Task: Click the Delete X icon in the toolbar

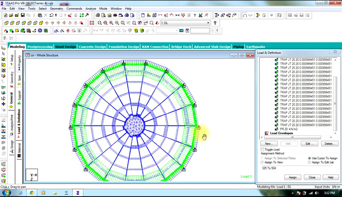Action: click(x=45, y=15)
